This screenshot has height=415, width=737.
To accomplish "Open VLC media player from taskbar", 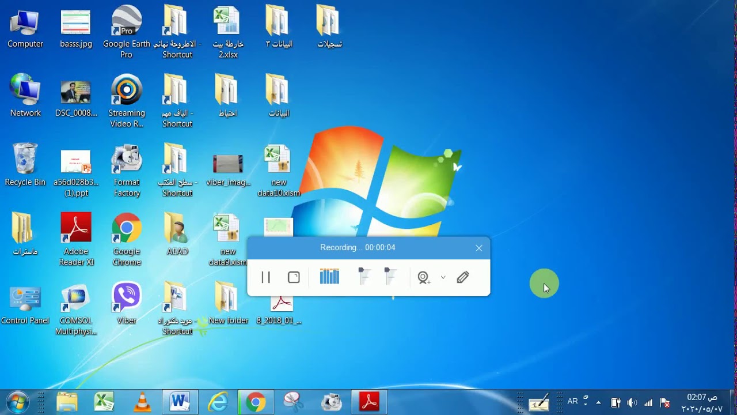I will tap(142, 402).
